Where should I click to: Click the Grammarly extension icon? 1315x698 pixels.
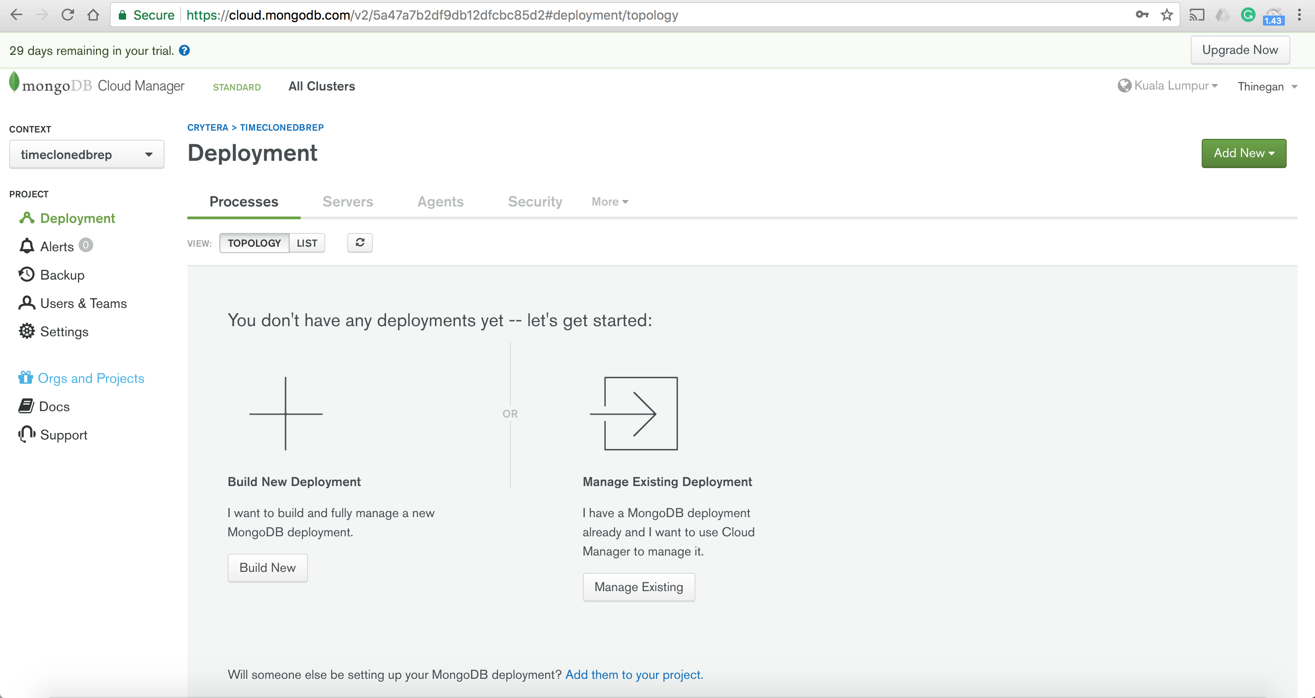pyautogui.click(x=1248, y=15)
